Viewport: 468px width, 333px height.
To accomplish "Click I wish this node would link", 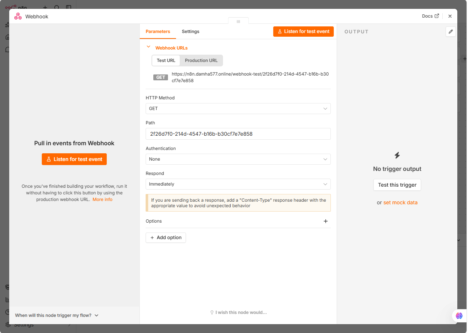I will click(x=238, y=312).
